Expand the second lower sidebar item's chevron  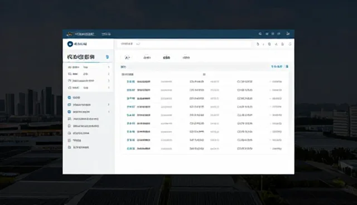tap(109, 105)
